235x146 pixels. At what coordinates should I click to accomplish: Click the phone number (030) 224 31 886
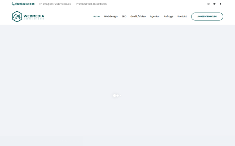(25, 4)
